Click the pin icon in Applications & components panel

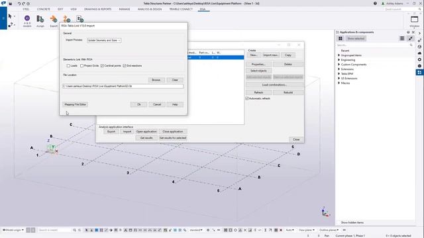click(411, 38)
